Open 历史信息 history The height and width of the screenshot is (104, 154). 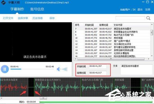[x=37, y=18]
